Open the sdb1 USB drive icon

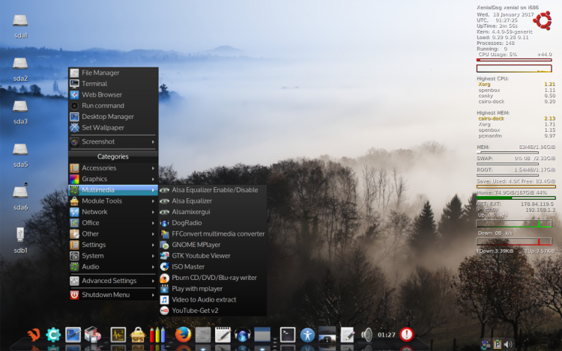pos(20,235)
